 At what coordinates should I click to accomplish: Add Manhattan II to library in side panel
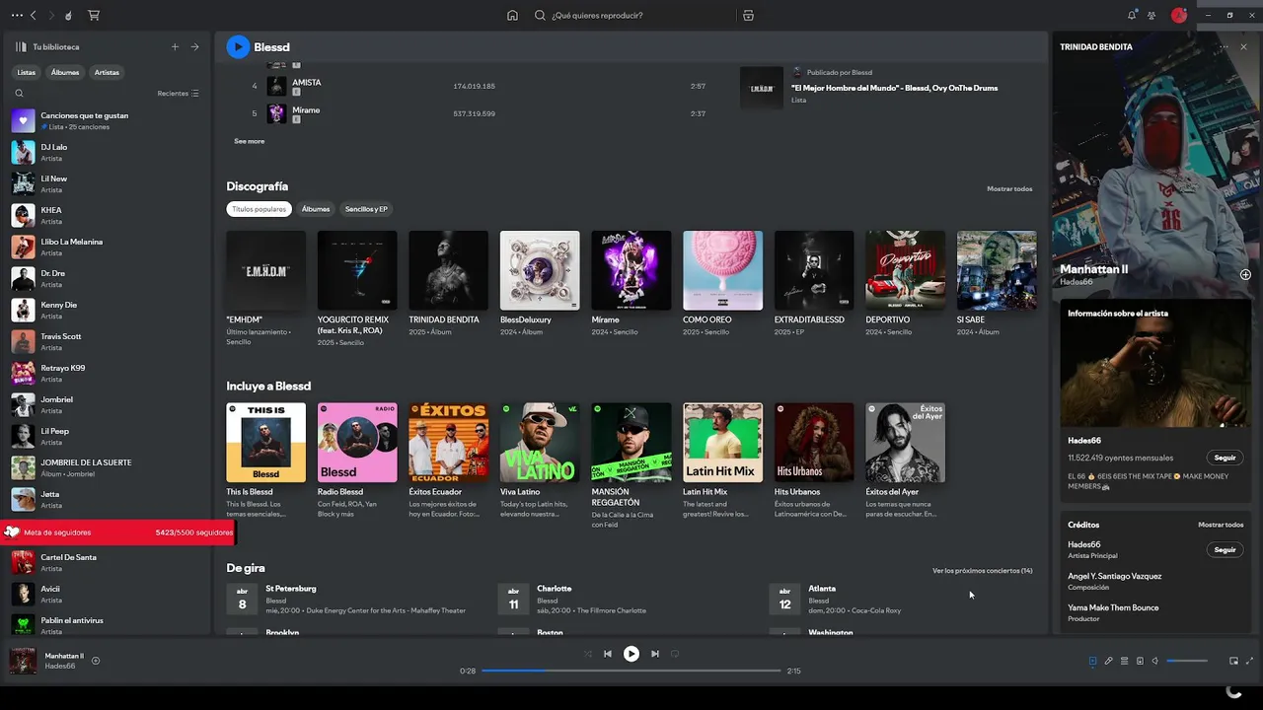pos(1245,274)
